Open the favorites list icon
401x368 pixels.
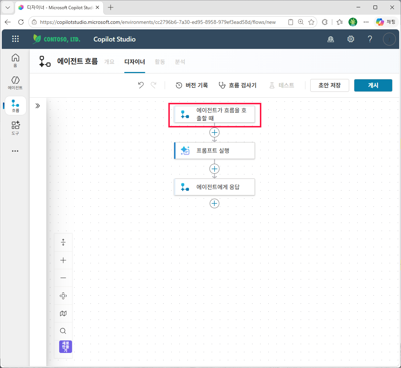tap(340, 22)
